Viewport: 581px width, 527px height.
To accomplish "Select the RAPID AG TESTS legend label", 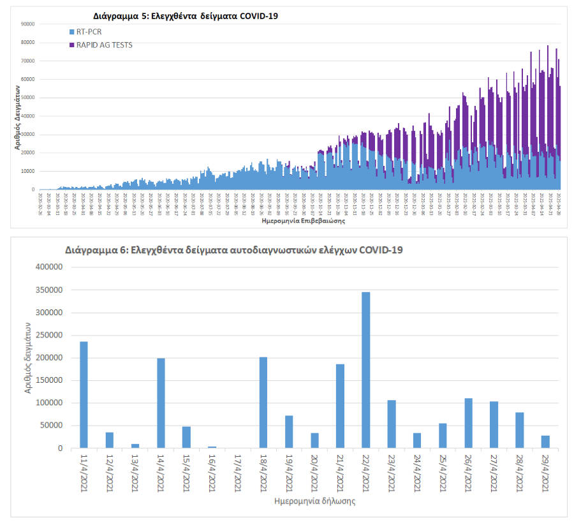I will click(105, 45).
